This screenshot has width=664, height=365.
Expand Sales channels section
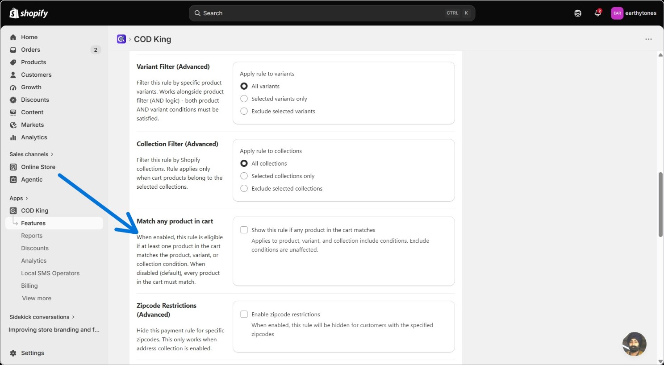[31, 154]
